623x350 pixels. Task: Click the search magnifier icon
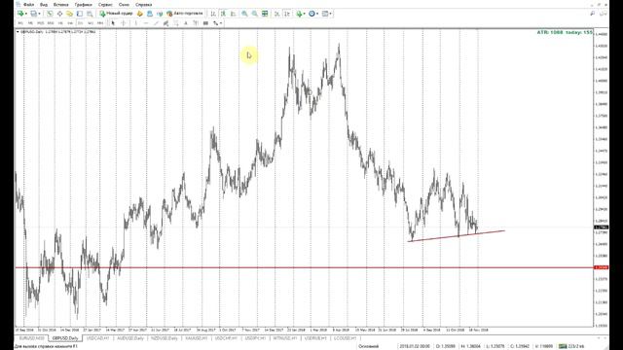click(x=593, y=14)
